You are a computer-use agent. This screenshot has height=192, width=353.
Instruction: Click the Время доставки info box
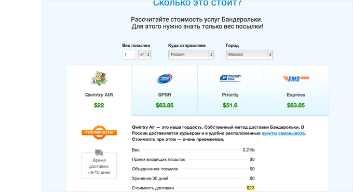click(x=99, y=166)
